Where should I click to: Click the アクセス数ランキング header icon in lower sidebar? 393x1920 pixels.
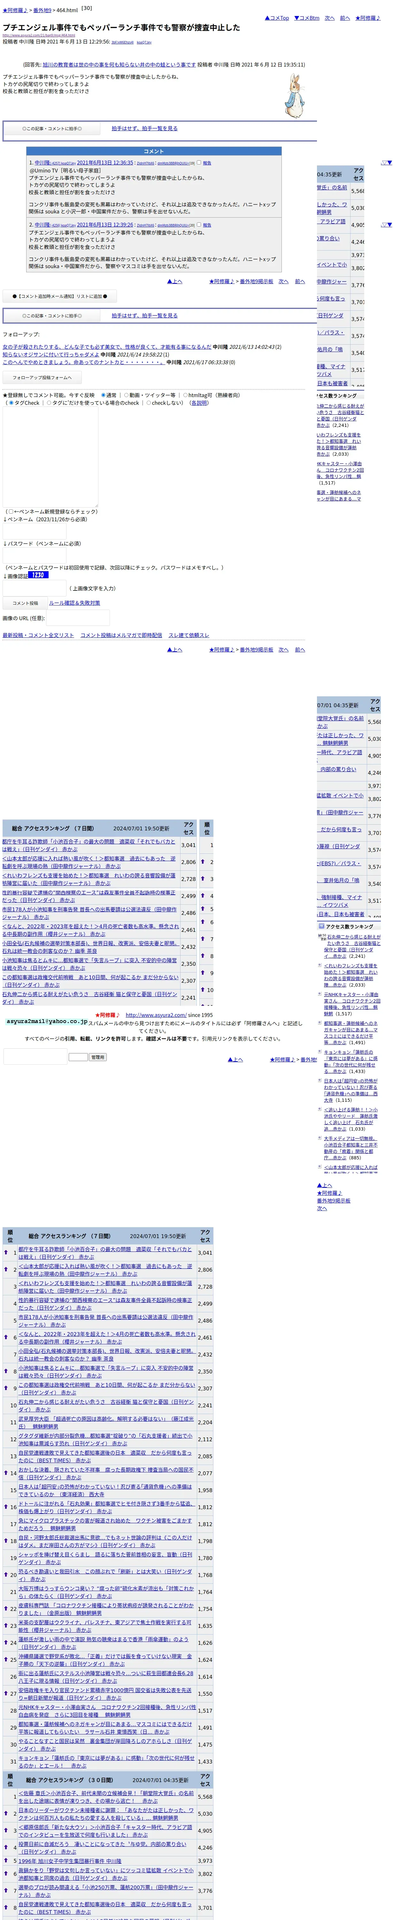(x=321, y=926)
